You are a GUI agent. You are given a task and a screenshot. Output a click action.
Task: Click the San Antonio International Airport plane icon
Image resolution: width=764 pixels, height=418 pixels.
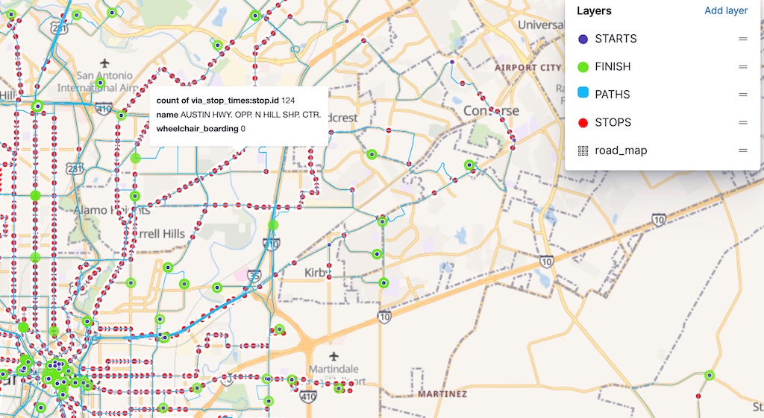[104, 63]
